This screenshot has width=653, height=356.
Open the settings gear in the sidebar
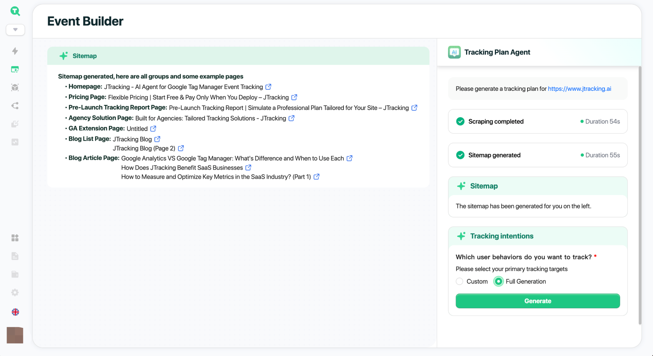[x=15, y=292]
